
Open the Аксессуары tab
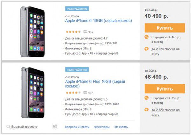102,127
